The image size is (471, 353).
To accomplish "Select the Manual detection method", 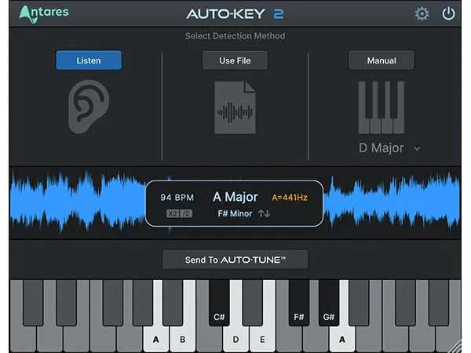I will pos(382,60).
